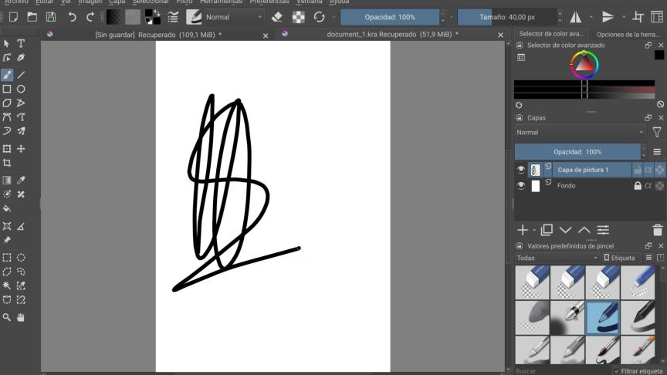The height and width of the screenshot is (375, 667).
Task: Select the Ellipse shape tool
Action: point(21,89)
